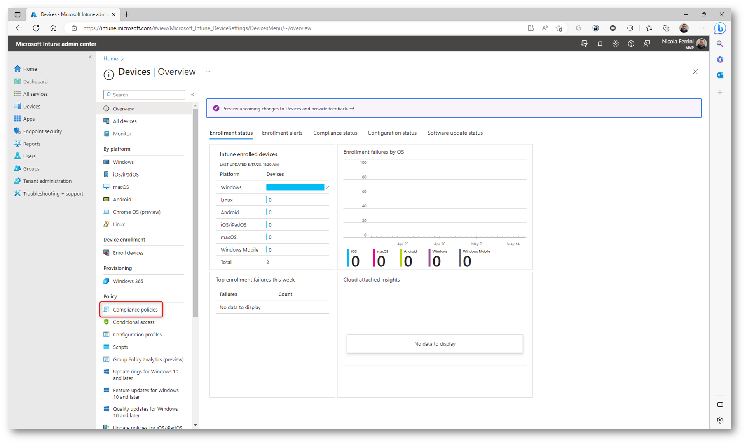Collapse the Devices submenu panel
The image size is (747, 445).
point(192,95)
